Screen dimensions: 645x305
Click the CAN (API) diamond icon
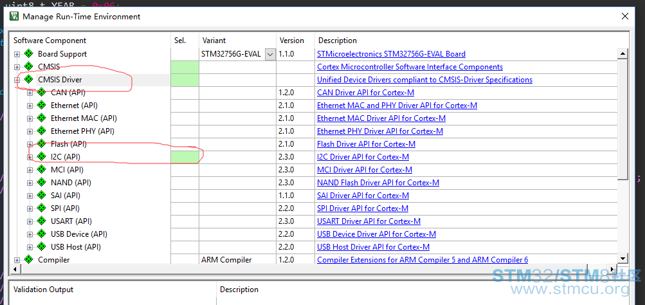pos(41,92)
